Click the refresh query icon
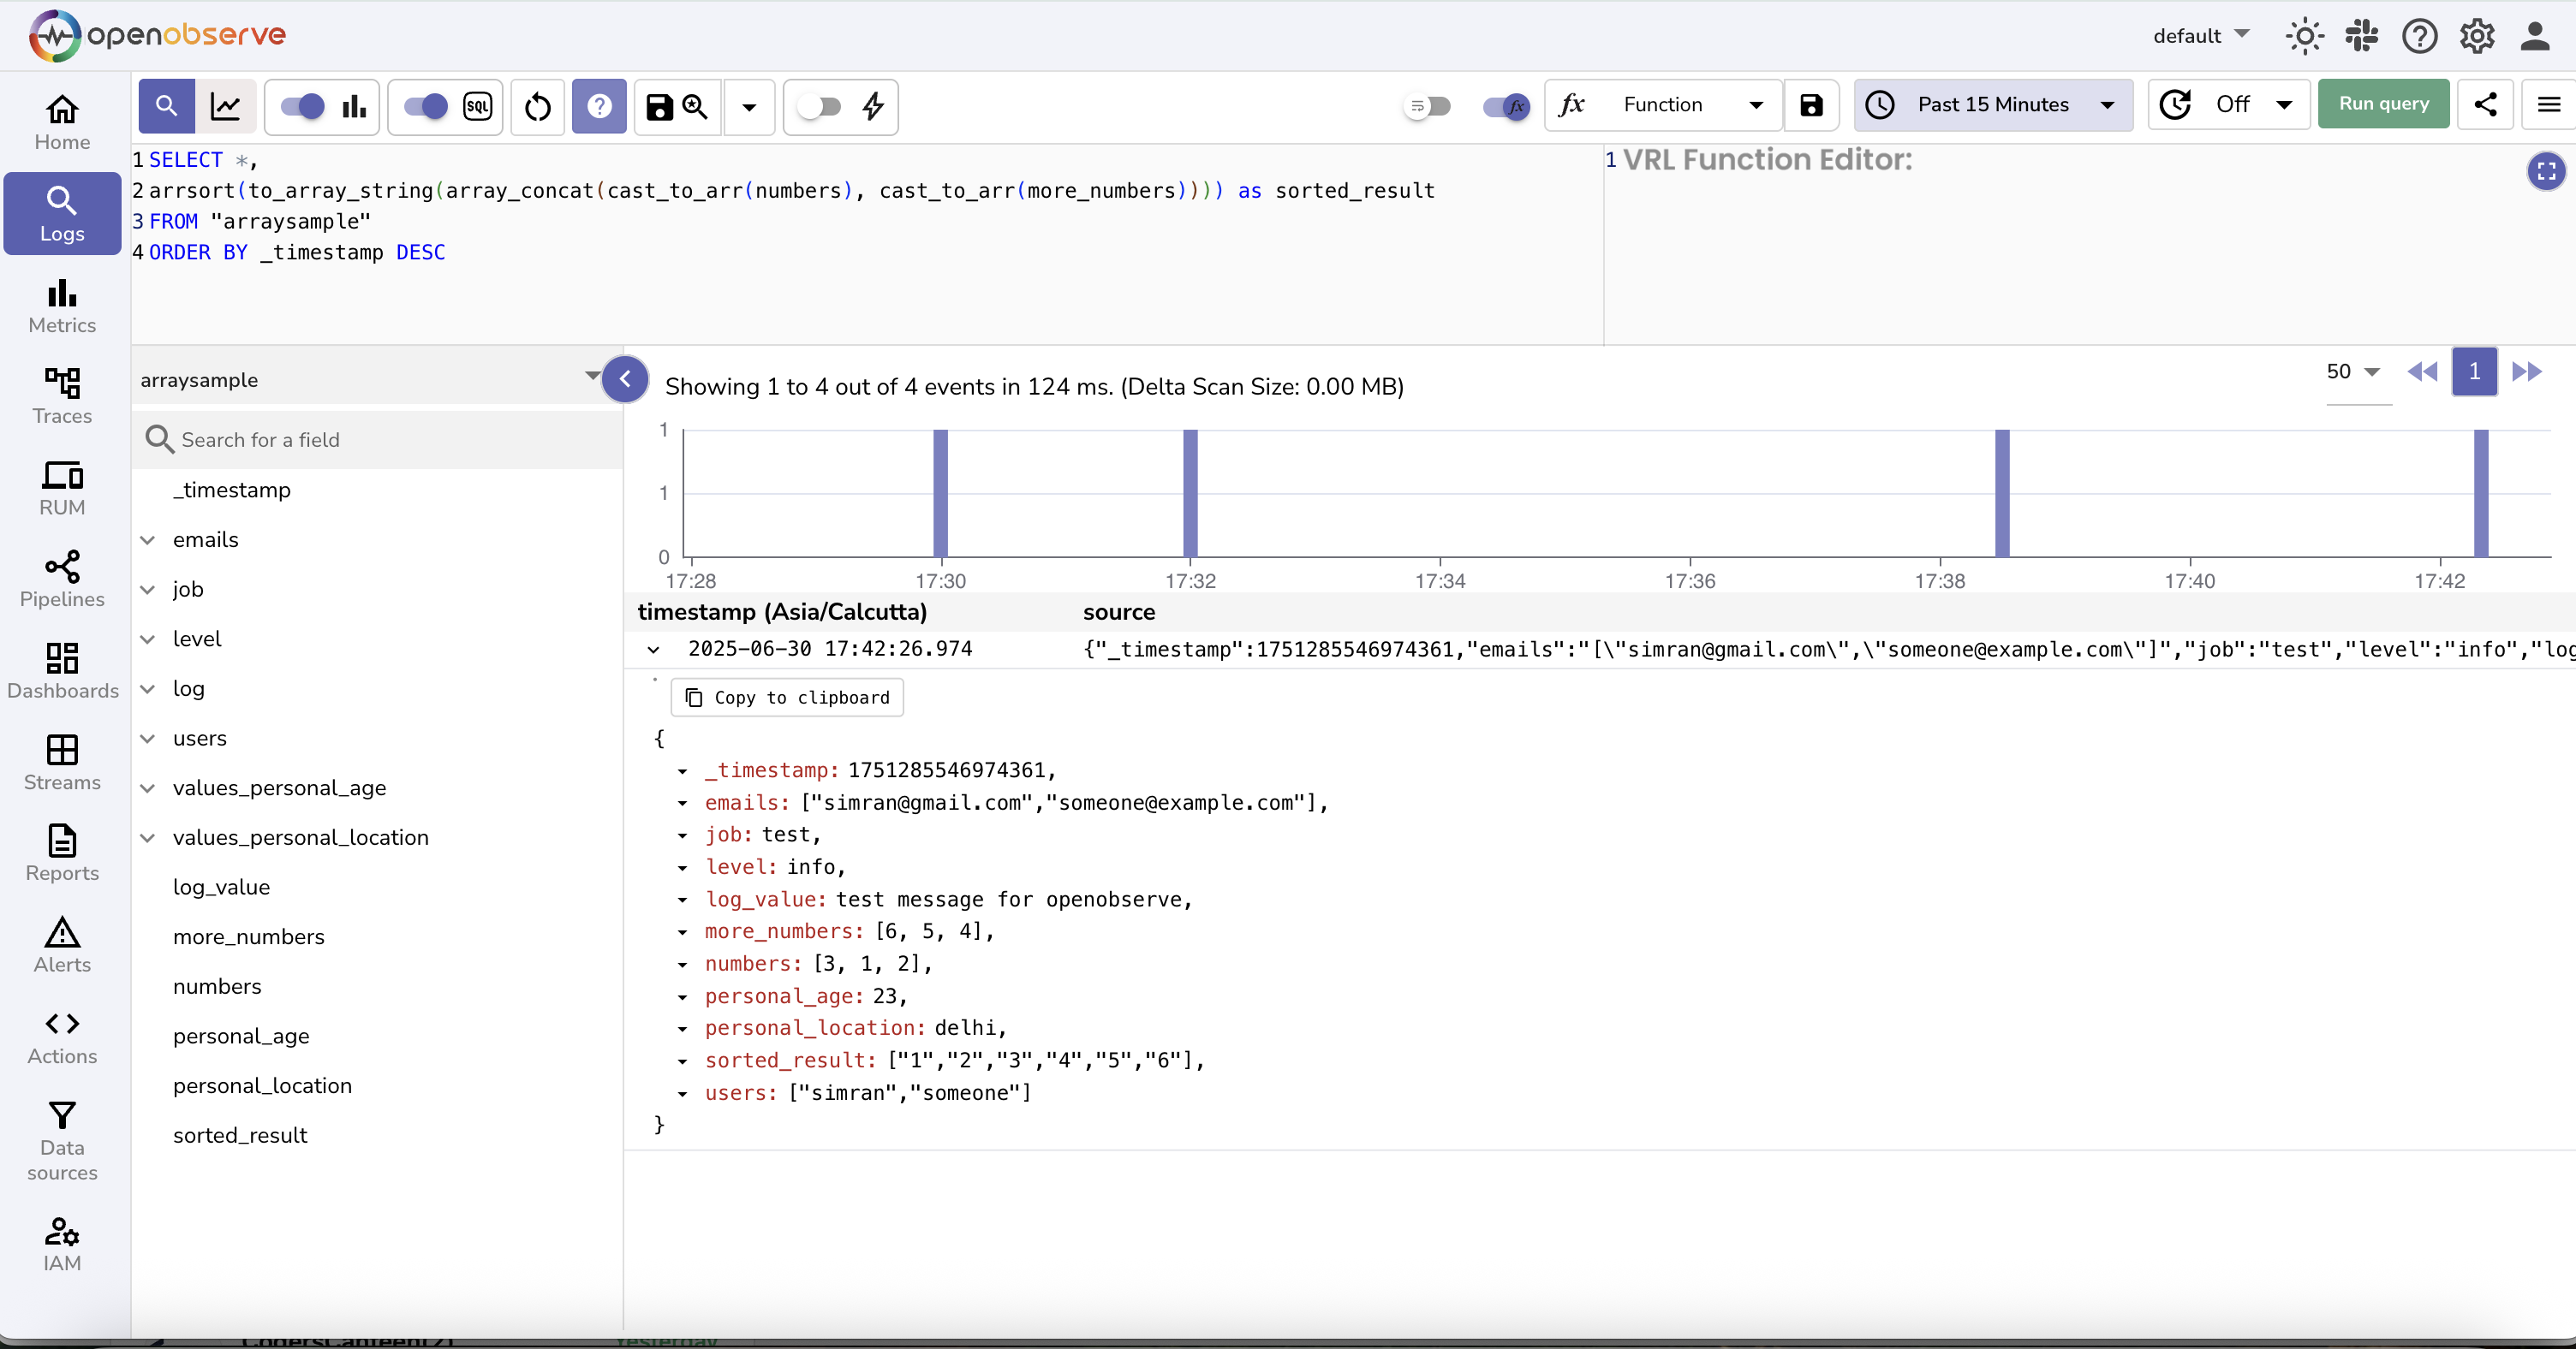Screen dimensions: 2576x1349 [537, 107]
